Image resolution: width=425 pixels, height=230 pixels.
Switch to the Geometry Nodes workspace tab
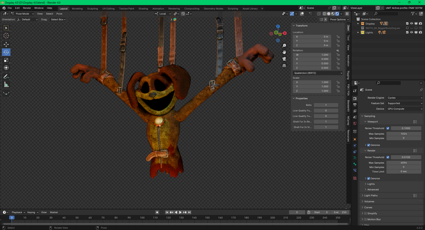click(214, 8)
